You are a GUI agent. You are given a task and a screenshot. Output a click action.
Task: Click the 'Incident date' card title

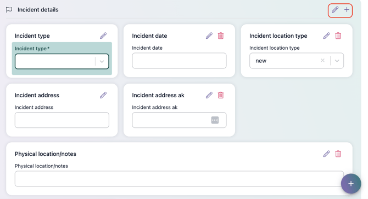click(x=149, y=36)
